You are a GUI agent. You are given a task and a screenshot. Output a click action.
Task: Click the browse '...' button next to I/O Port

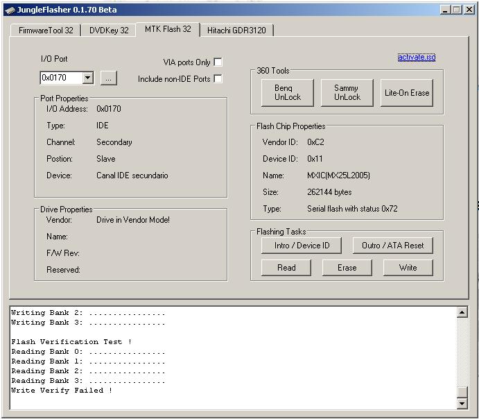point(108,78)
